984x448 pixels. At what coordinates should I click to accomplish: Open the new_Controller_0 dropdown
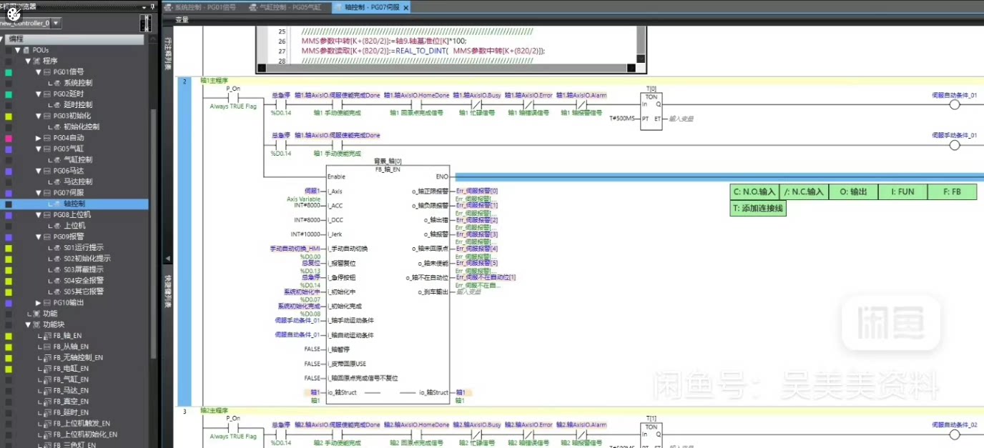tap(56, 23)
